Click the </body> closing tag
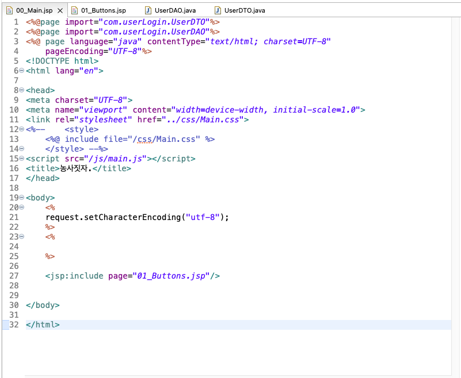Screen dimensions: 461x378 [43, 305]
